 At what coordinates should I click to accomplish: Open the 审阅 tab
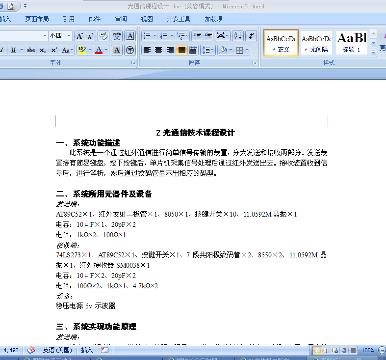(121, 19)
